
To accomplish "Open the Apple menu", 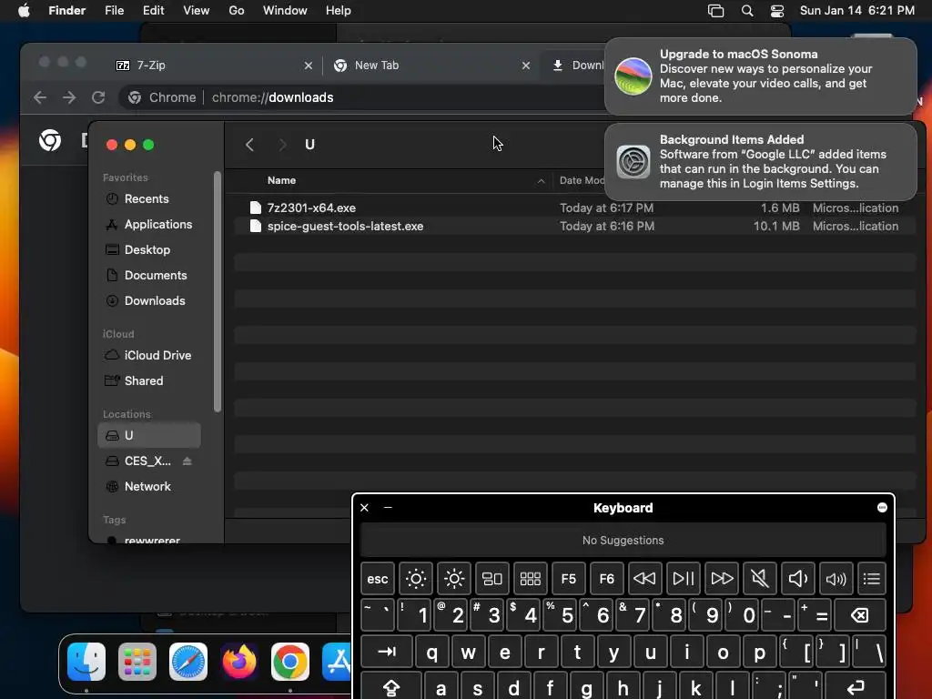I will pos(24,11).
